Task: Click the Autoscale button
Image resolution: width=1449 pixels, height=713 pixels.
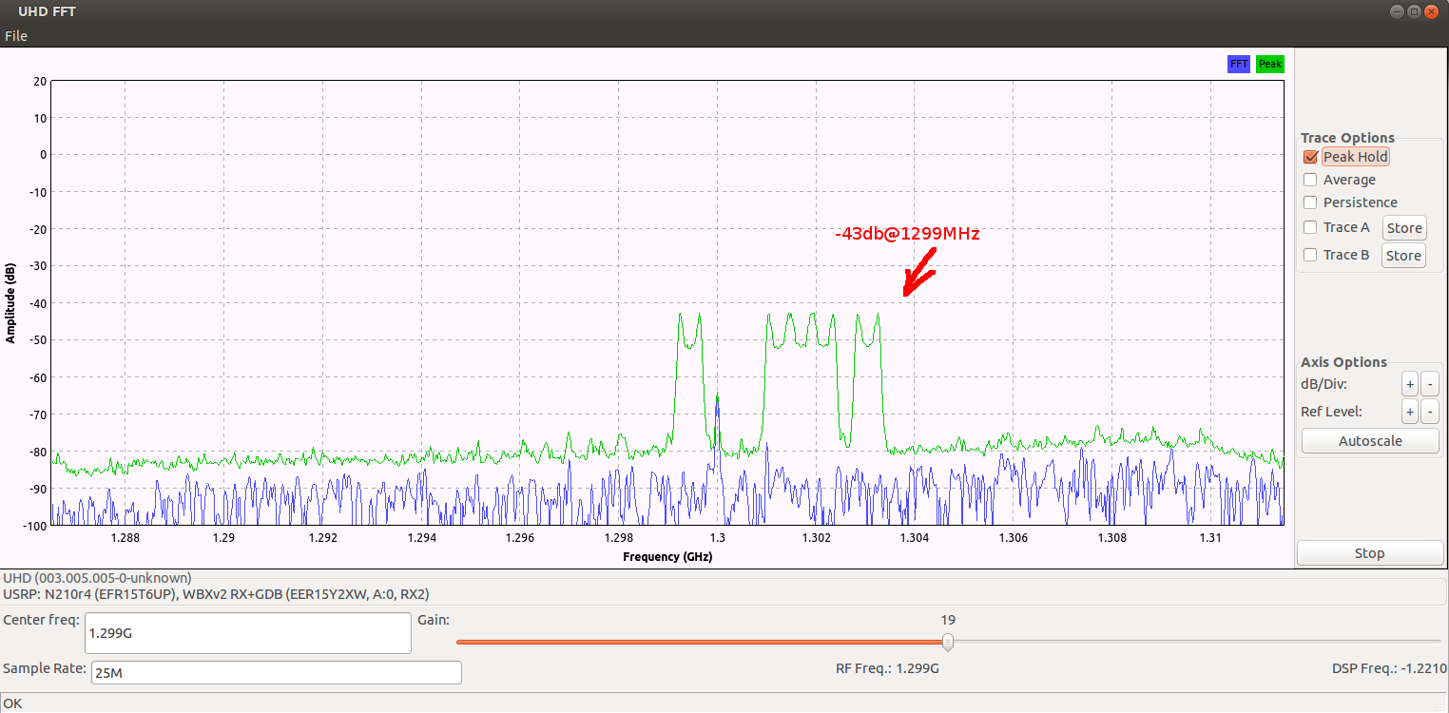Action: (1370, 441)
